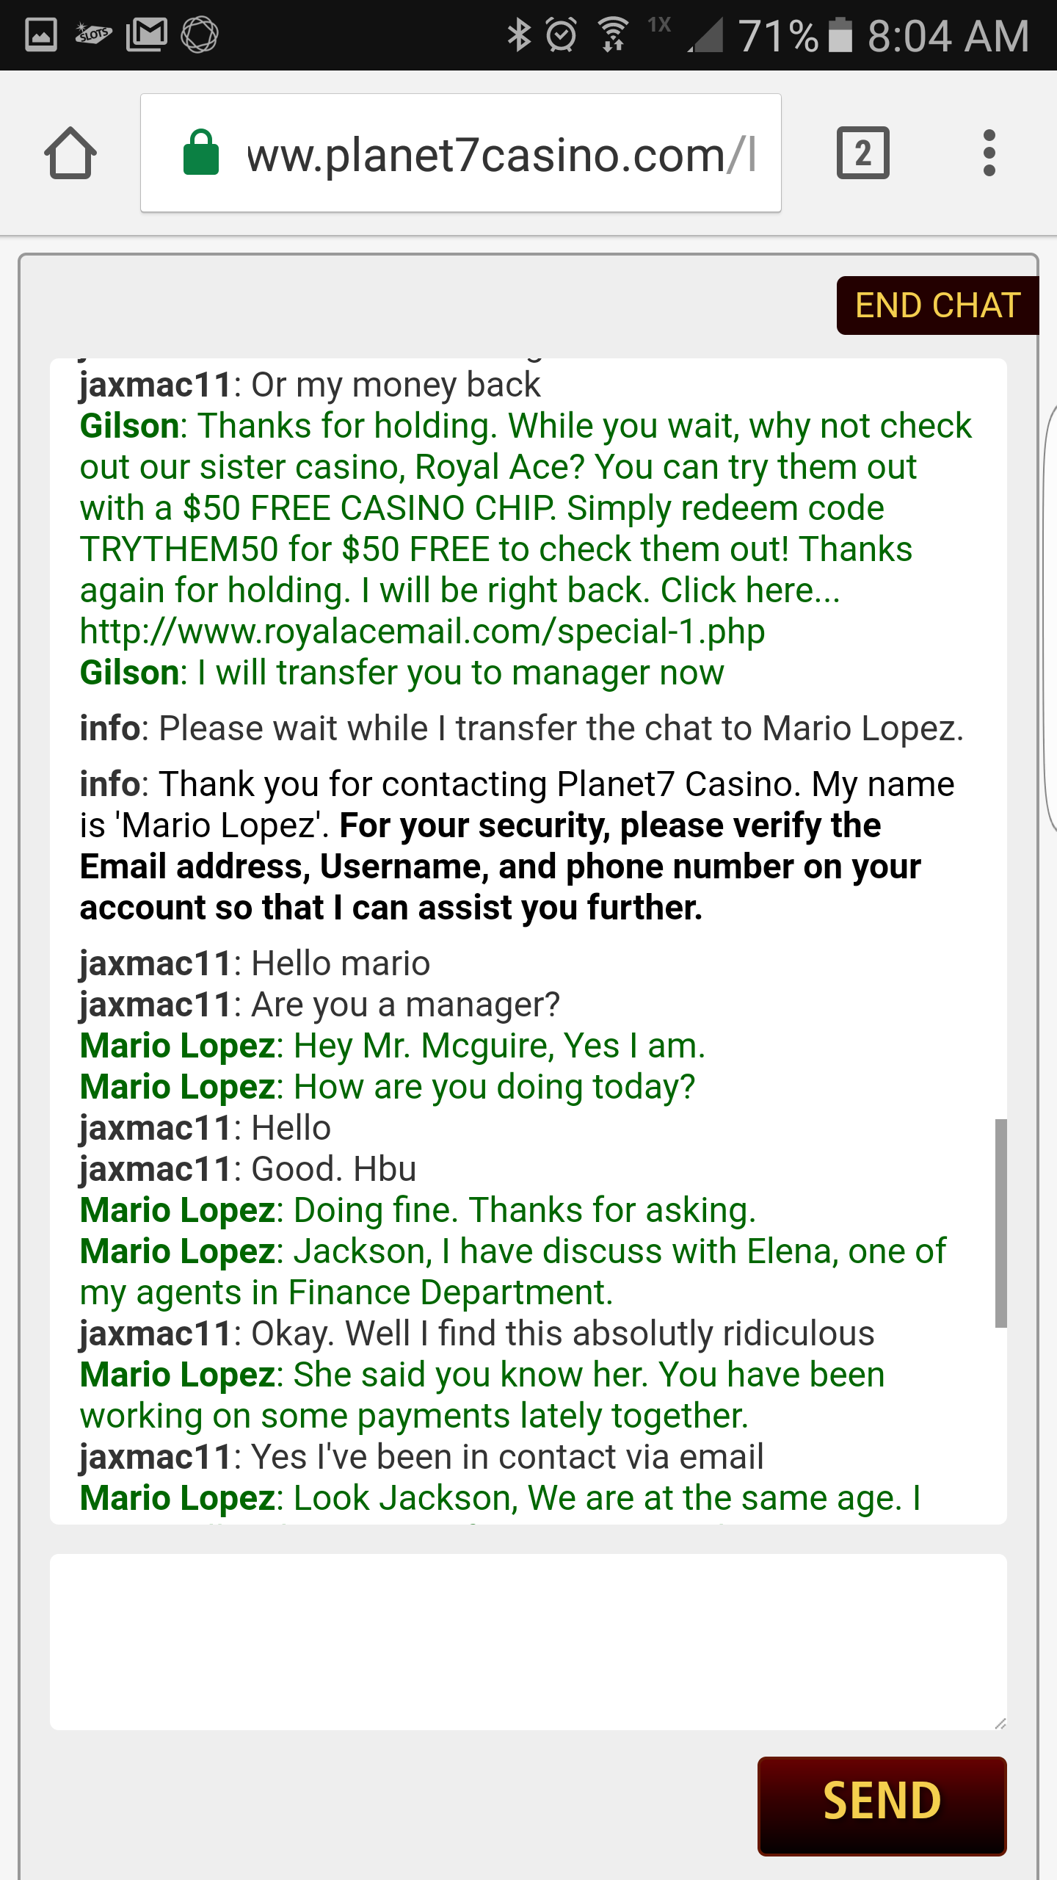The image size is (1057, 1880).
Task: Tap the browser home icon
Action: point(70,153)
